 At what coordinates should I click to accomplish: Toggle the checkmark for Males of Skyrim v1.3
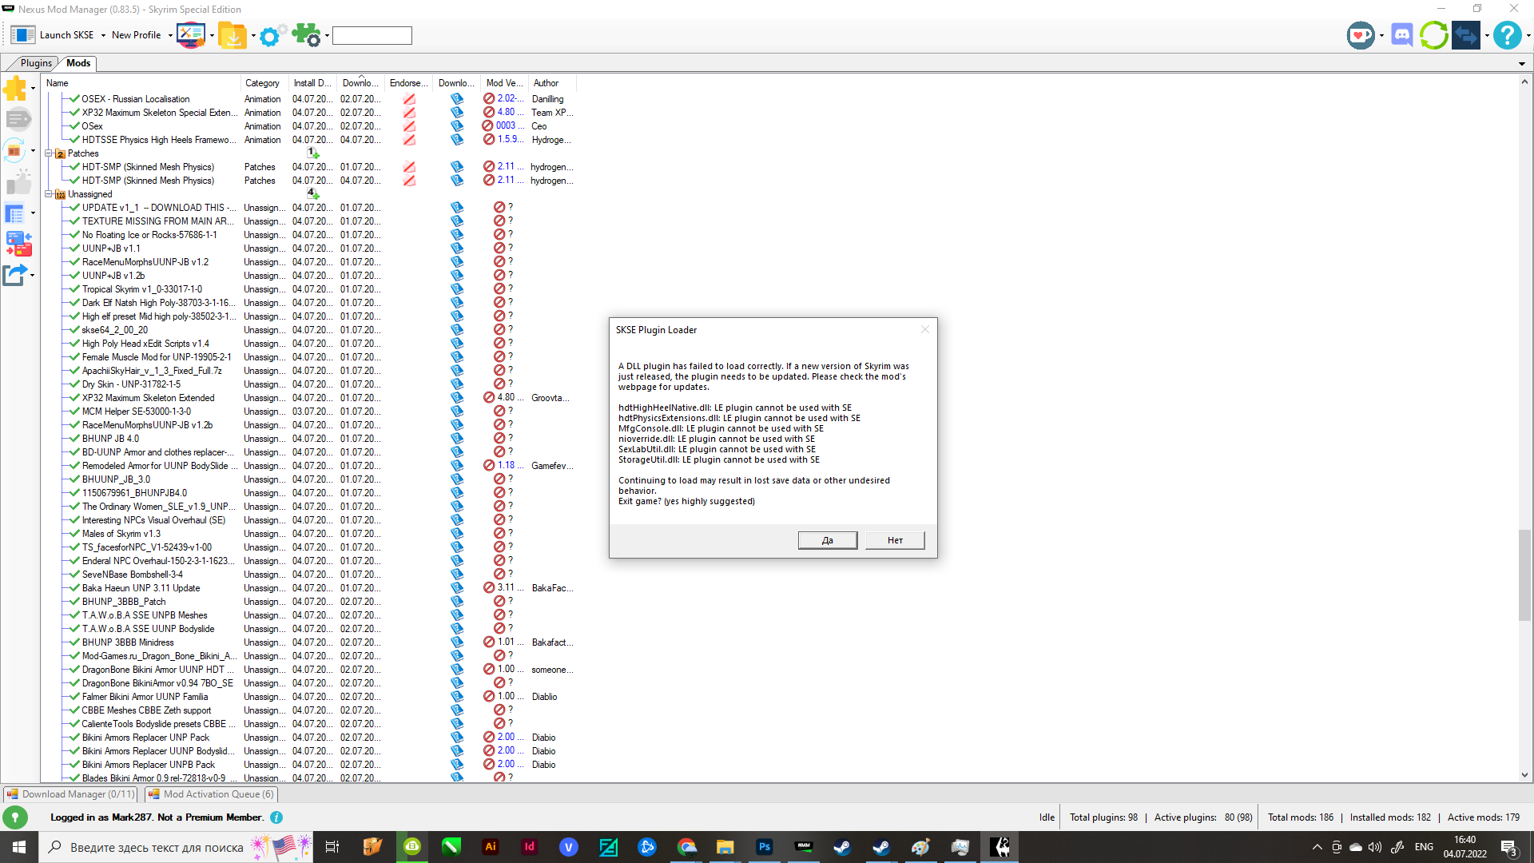74,534
